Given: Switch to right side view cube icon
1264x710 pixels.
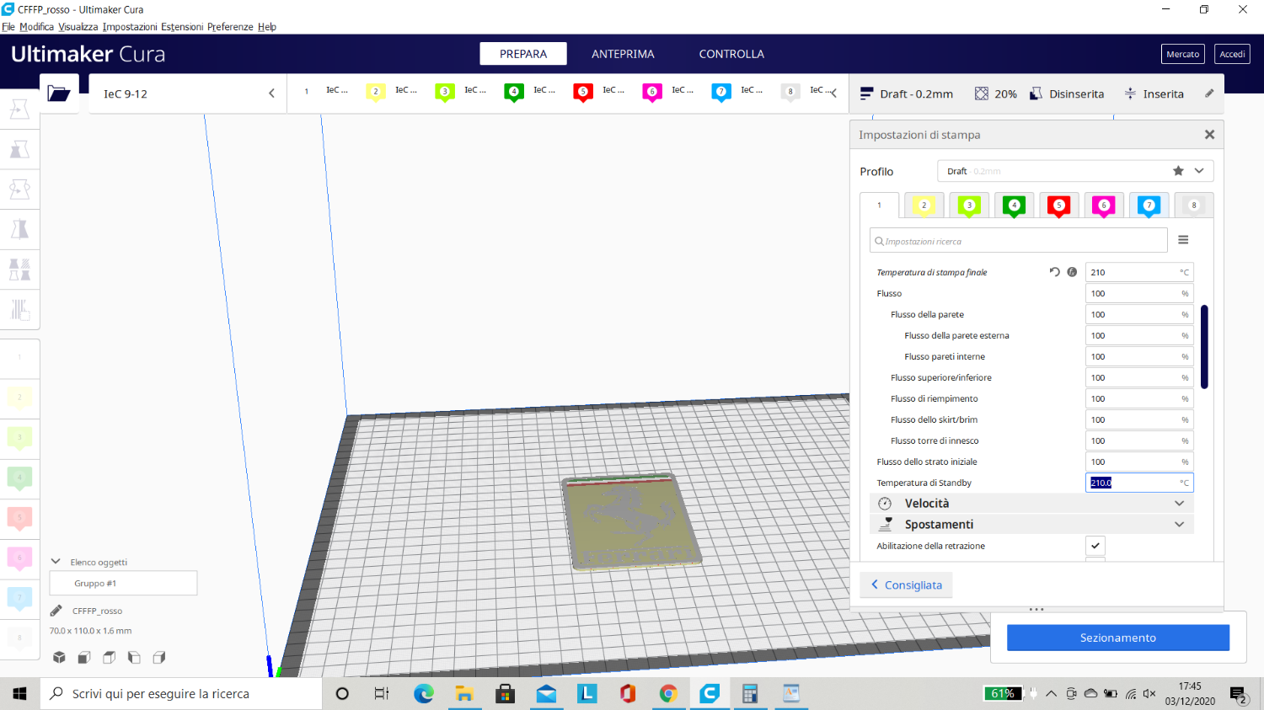Looking at the screenshot, I should pyautogui.click(x=159, y=657).
